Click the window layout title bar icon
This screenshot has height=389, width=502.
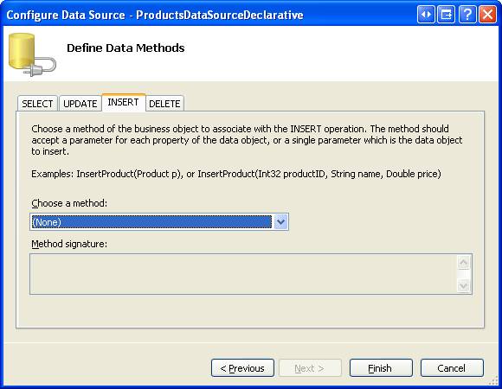pos(447,15)
